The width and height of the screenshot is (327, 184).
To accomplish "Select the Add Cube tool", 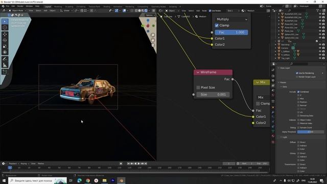I will click(5, 72).
